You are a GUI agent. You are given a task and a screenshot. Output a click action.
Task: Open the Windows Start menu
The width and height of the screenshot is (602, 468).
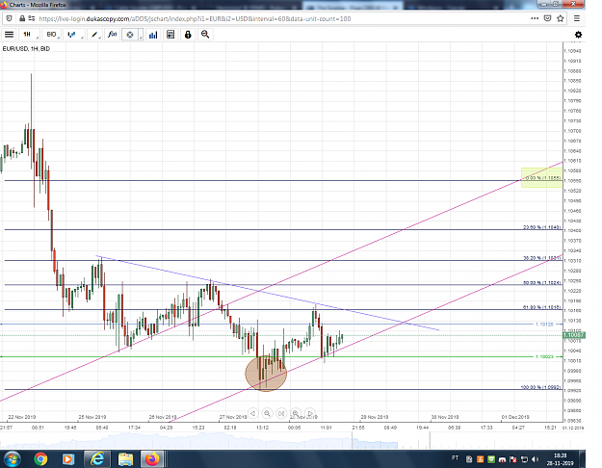tap(12, 458)
